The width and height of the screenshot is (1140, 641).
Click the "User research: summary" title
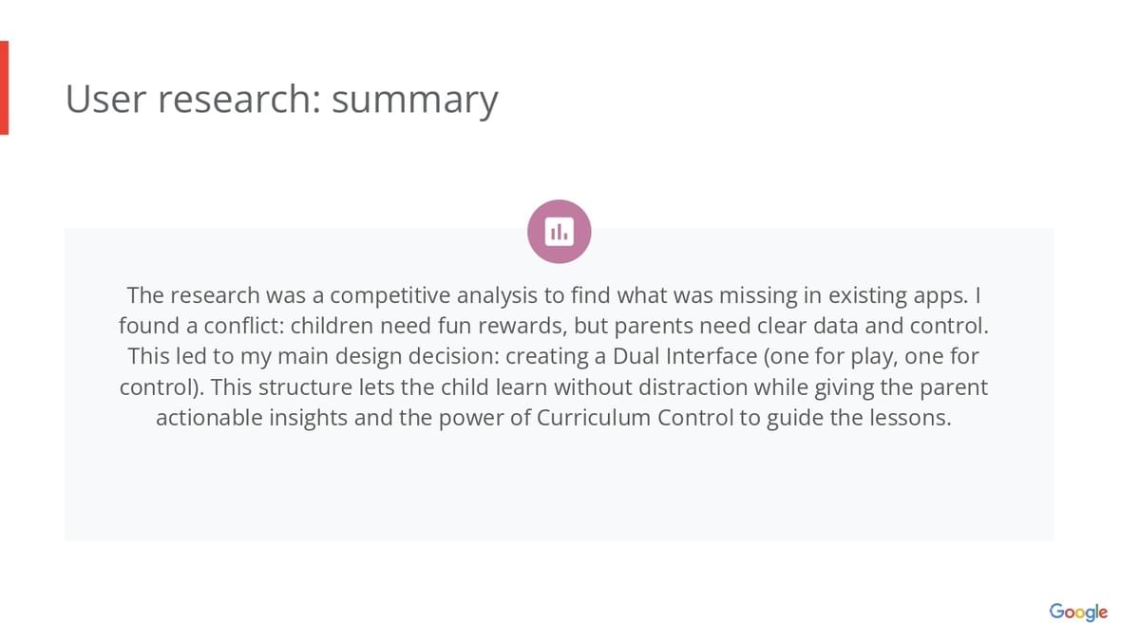(x=281, y=100)
